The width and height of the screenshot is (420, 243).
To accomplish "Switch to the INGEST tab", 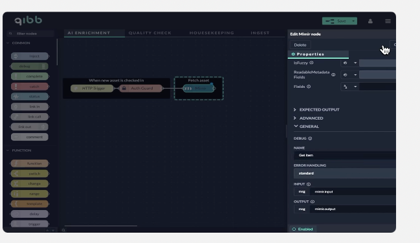I will pyautogui.click(x=260, y=33).
